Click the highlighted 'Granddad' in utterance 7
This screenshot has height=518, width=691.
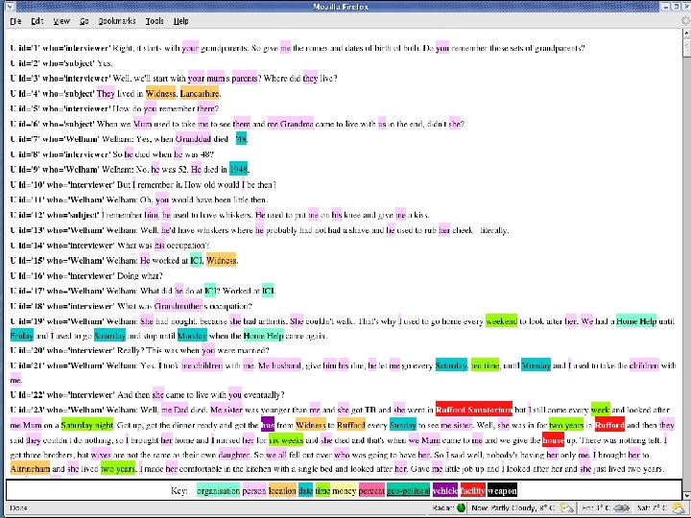pyautogui.click(x=193, y=139)
